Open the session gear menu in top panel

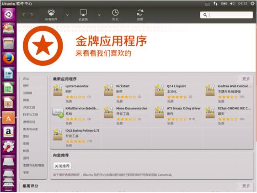pyautogui.click(x=252, y=4)
